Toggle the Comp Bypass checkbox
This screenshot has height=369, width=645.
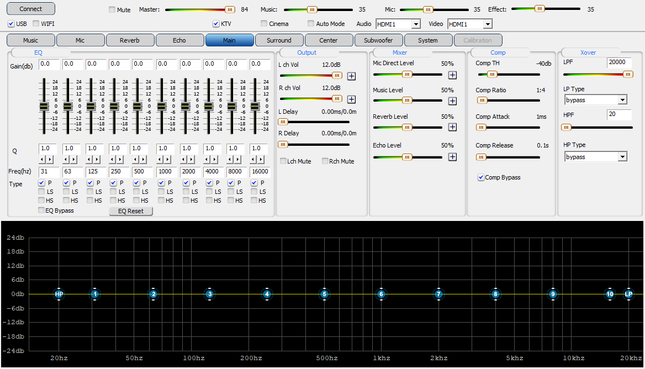[x=481, y=177]
